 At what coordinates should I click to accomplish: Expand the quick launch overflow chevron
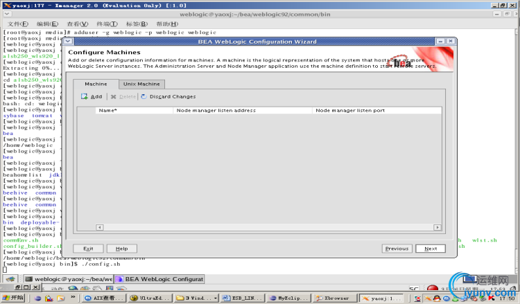pos(73,297)
